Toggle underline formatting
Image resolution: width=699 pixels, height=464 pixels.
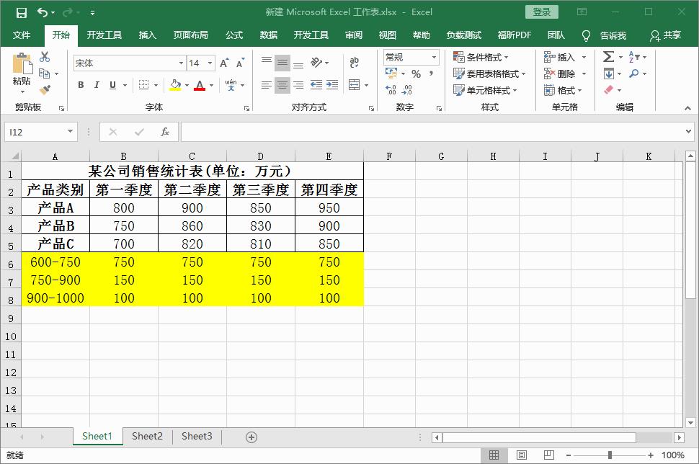click(112, 85)
